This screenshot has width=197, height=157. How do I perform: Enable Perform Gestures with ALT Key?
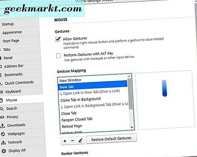click(58, 56)
